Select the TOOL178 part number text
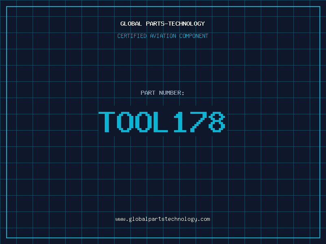The height and width of the screenshot is (244, 326). (162, 122)
